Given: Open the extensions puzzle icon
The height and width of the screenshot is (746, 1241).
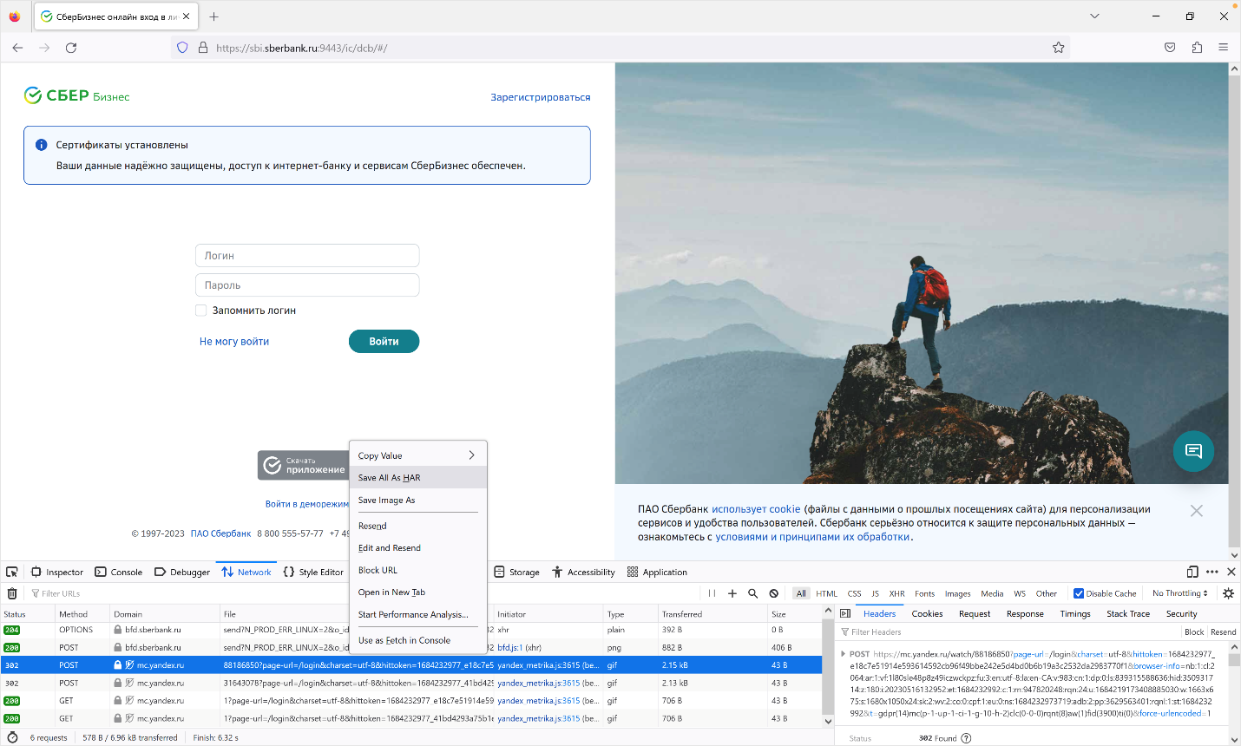Looking at the screenshot, I should (x=1197, y=48).
